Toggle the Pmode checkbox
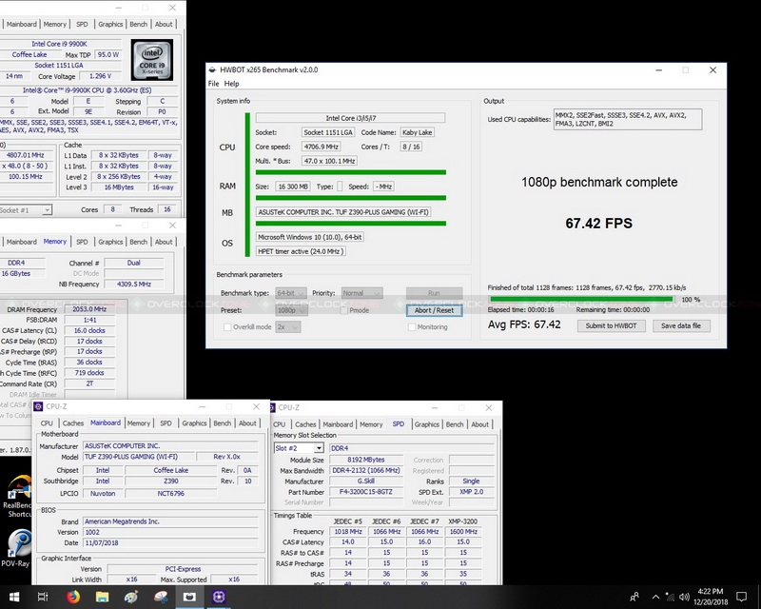This screenshot has height=609, width=761. 344,310
